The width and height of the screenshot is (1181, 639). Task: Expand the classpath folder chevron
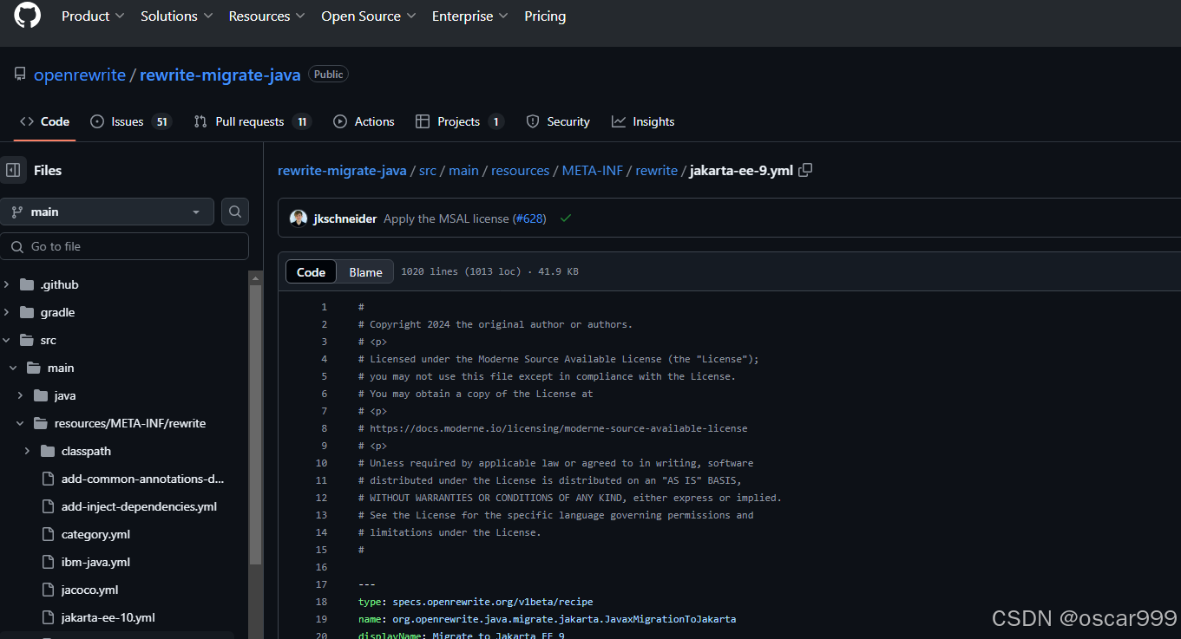28,451
